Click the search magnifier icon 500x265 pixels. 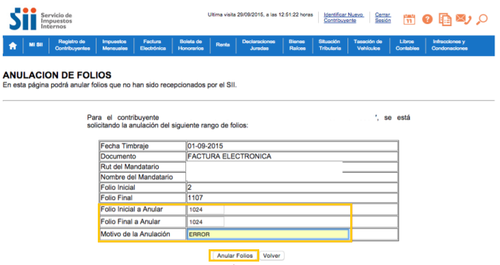(482, 19)
